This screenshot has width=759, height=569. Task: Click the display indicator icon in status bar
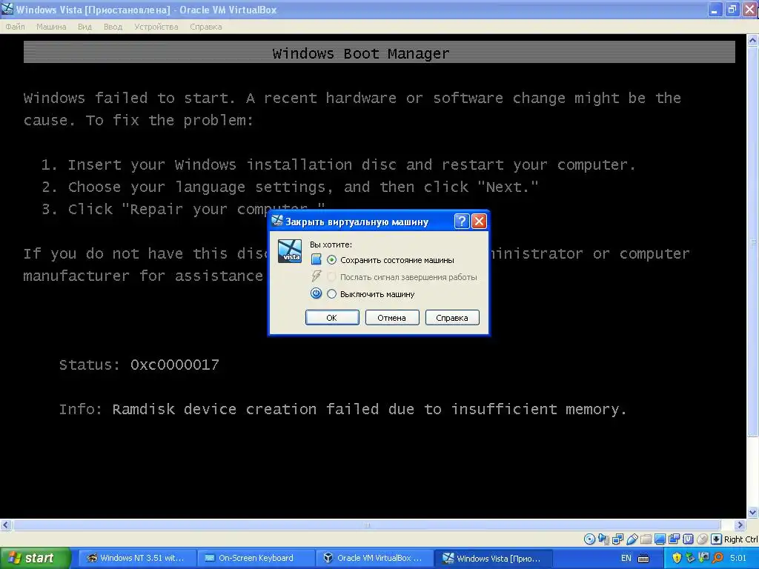(660, 539)
